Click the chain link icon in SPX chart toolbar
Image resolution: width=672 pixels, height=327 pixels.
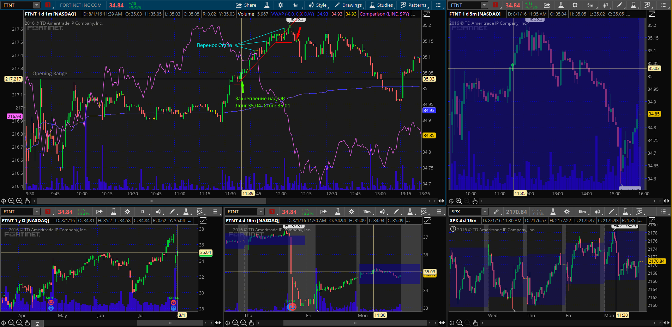tap(496, 212)
